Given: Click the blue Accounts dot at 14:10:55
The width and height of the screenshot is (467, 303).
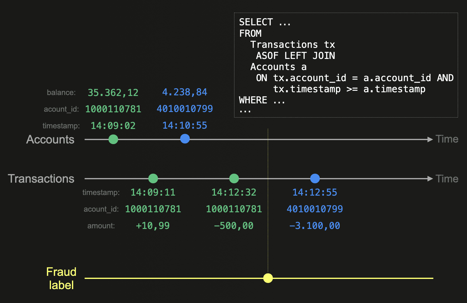Looking at the screenshot, I should pos(185,139).
